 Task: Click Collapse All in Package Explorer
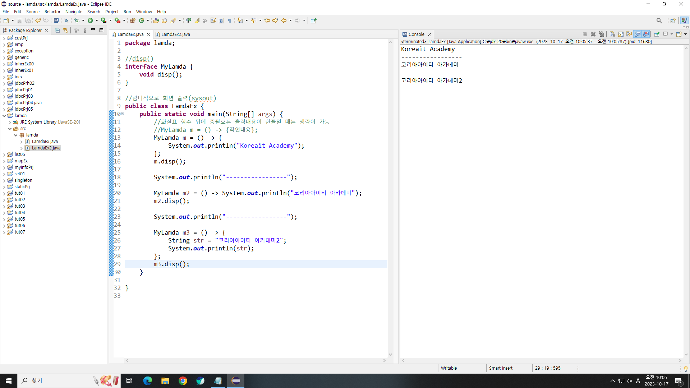[x=57, y=31]
